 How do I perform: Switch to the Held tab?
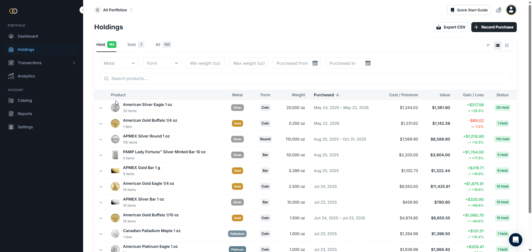pyautogui.click(x=106, y=45)
